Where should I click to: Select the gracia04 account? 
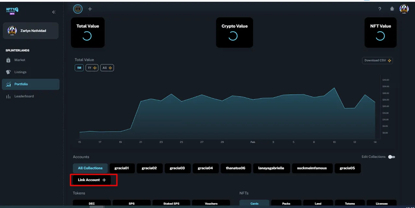pyautogui.click(x=206, y=168)
